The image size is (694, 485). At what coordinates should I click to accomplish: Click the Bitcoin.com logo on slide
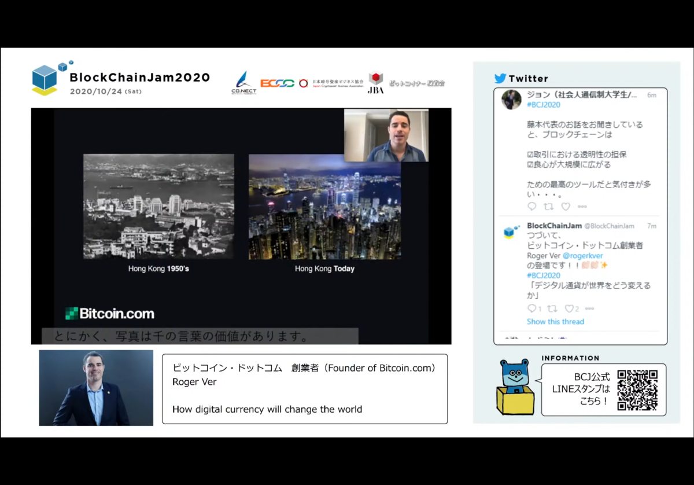click(x=109, y=314)
